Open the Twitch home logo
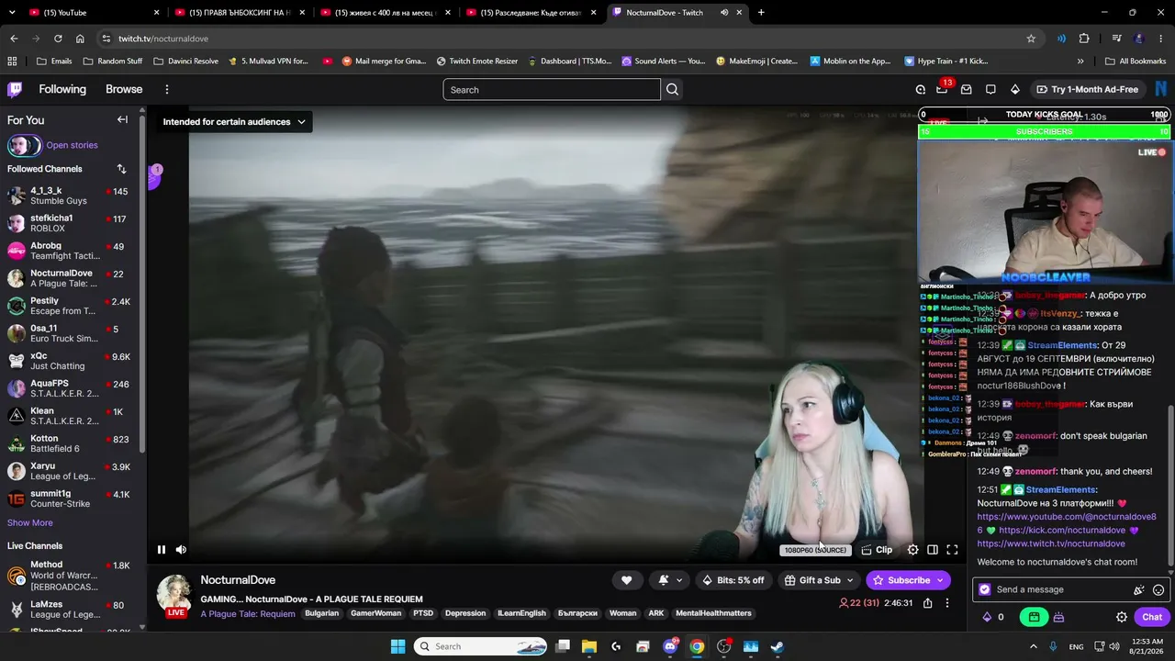Screen dimensions: 1175x661 [15, 89]
